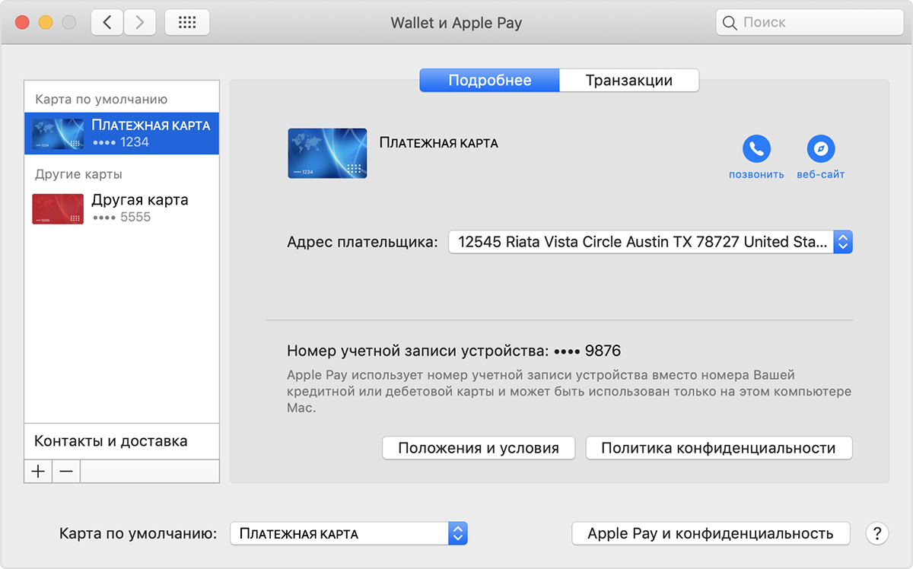The width and height of the screenshot is (913, 569).
Task: Click the yellow minimize window button
Action: point(46,23)
